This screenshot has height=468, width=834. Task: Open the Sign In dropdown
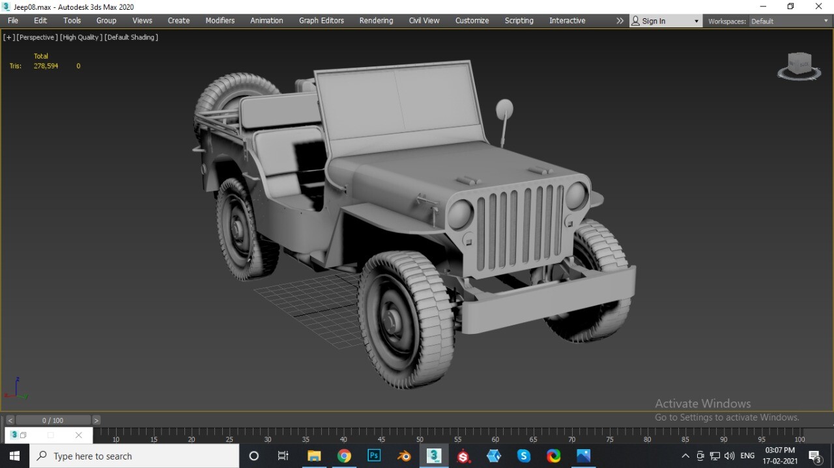click(x=665, y=21)
